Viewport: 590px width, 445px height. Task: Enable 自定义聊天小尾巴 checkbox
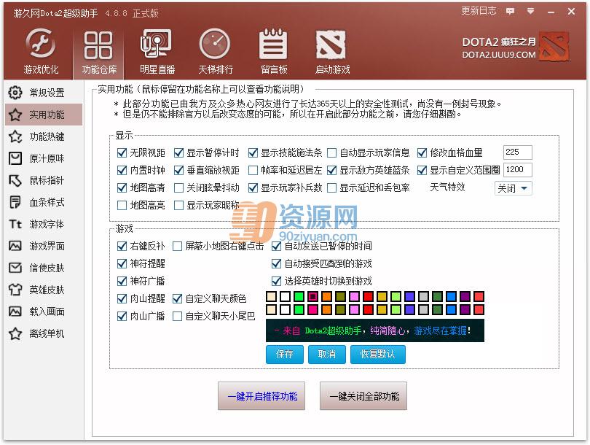pos(177,316)
